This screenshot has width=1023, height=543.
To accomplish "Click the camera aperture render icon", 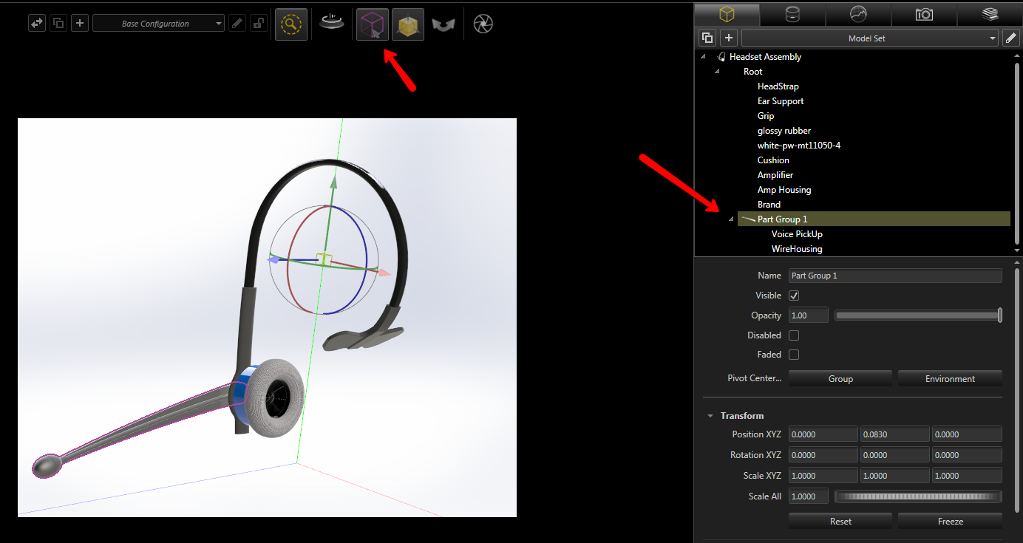I will 483,24.
